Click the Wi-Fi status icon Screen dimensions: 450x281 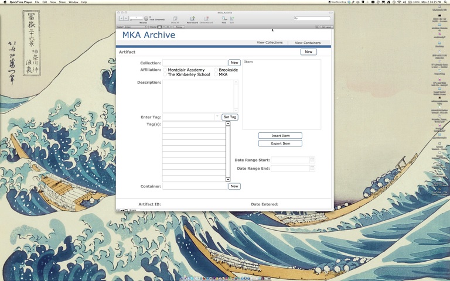(399, 2)
